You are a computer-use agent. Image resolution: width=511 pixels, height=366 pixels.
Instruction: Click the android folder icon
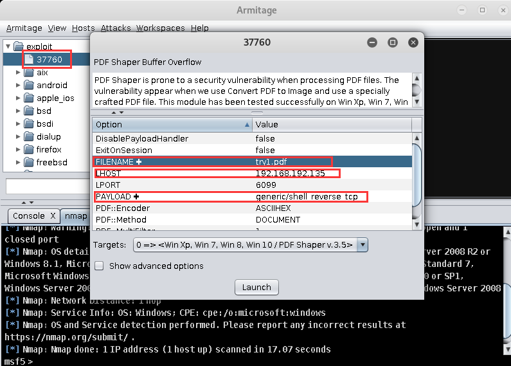(29, 85)
